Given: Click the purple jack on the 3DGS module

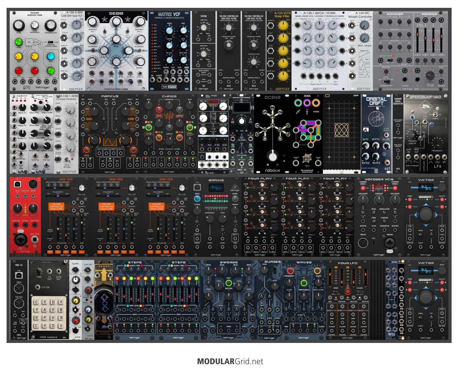Looking at the screenshot, I should click(x=307, y=103).
